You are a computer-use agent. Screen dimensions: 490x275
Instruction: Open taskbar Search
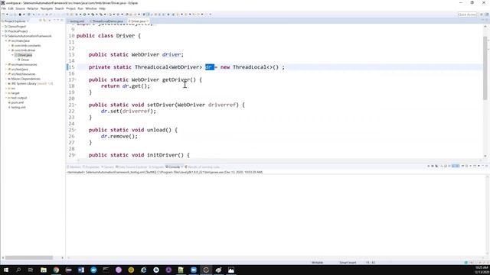coord(18,270)
